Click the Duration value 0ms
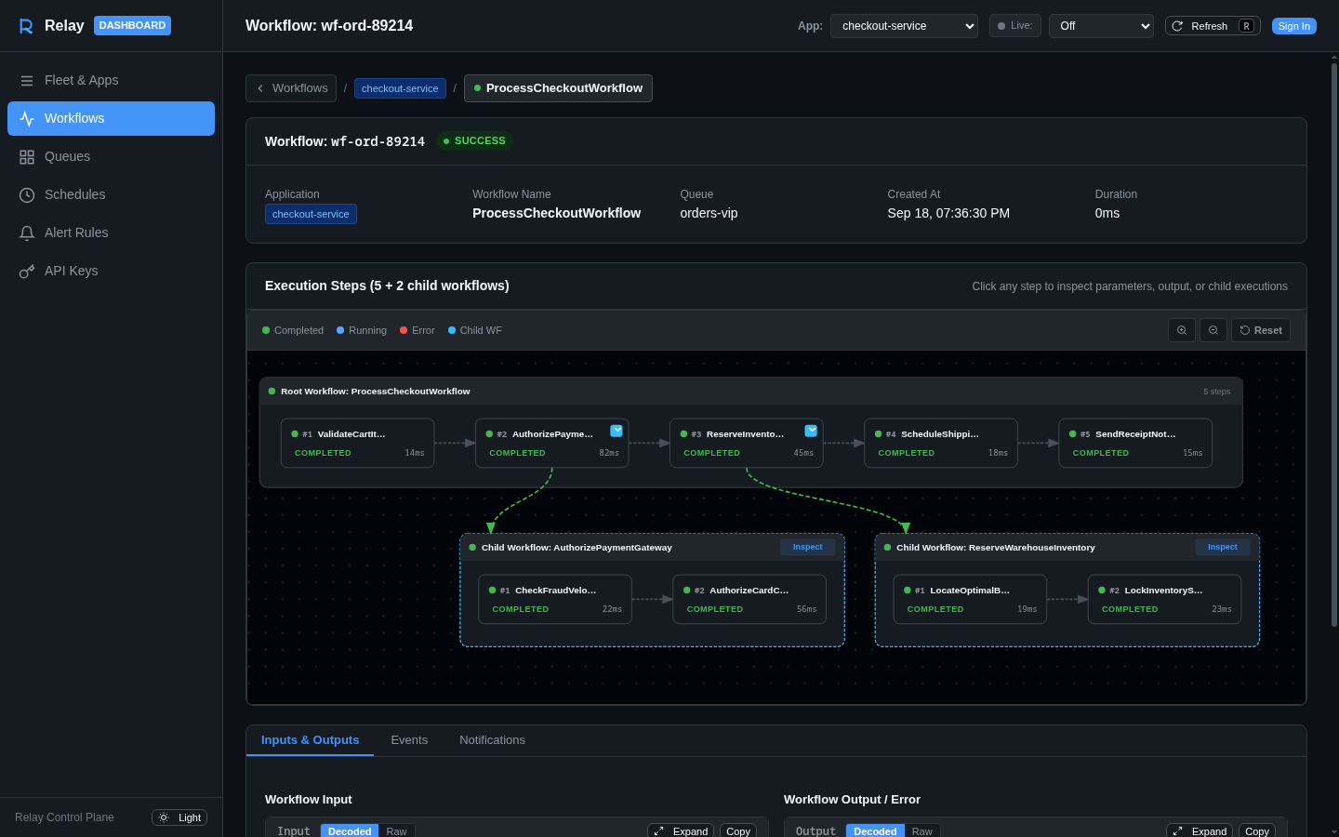This screenshot has height=837, width=1339. click(1107, 213)
